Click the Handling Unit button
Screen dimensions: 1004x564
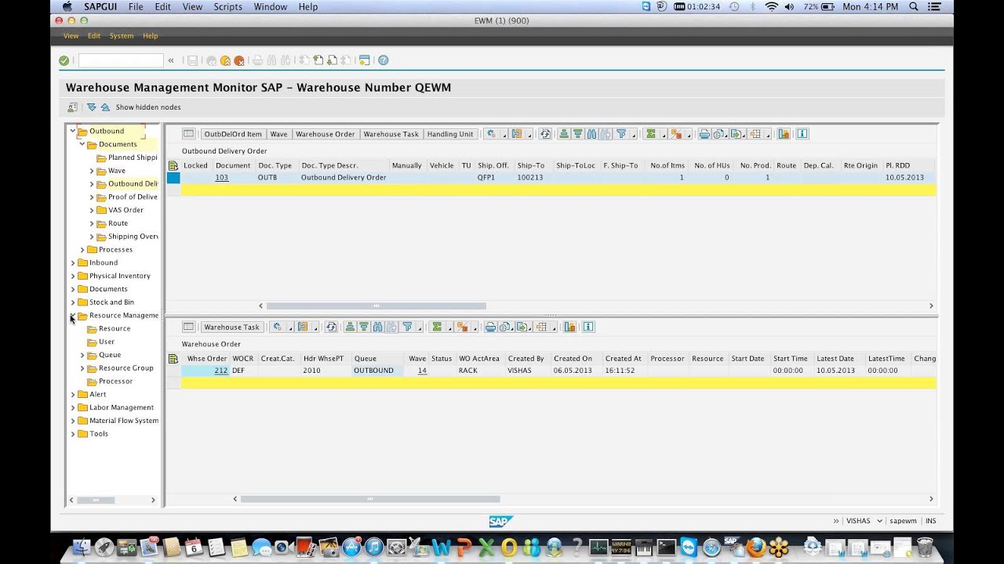tap(450, 134)
